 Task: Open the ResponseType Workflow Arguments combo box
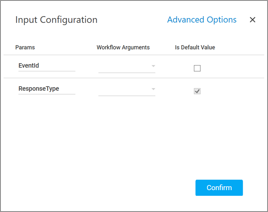(x=126, y=90)
